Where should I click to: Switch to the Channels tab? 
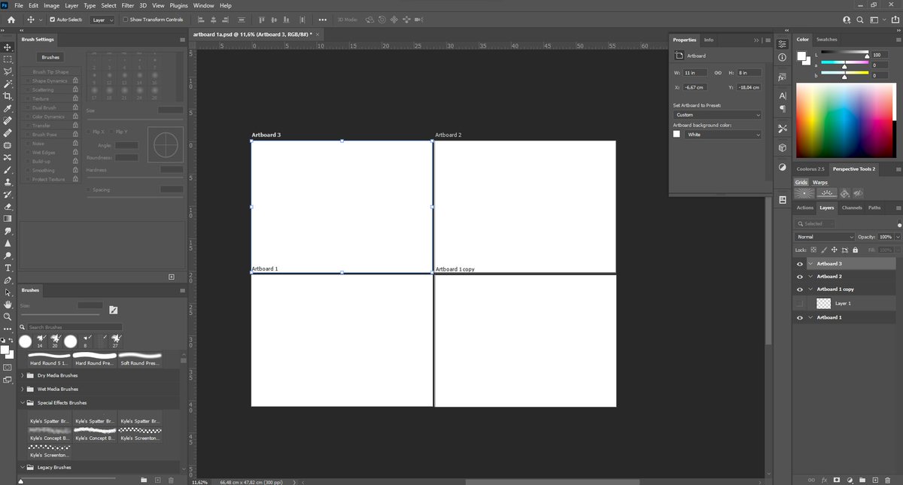[852, 208]
